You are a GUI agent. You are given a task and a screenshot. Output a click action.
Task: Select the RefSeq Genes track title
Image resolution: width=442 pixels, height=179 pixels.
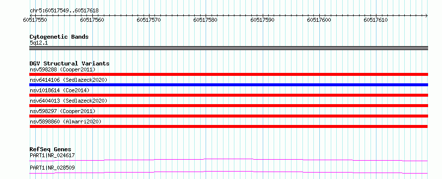click(51, 149)
